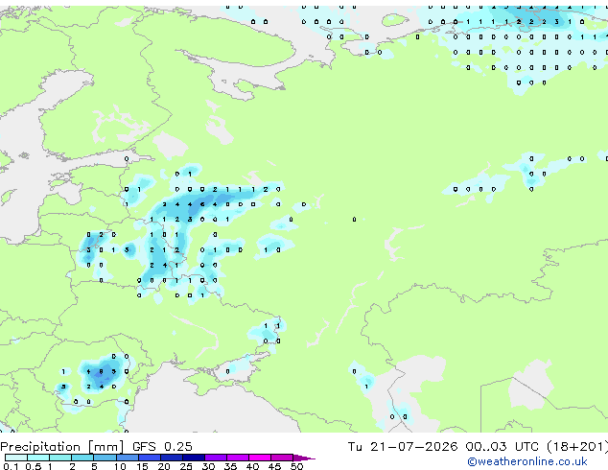Click the 'Precipitation [mm]' title text

click(61, 447)
